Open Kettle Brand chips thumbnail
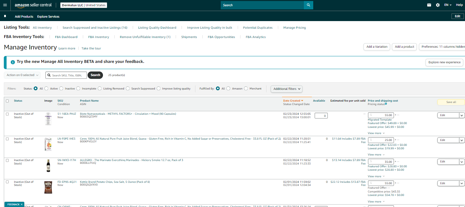Image resolution: width=465 pixels, height=207 pixels. [48, 187]
